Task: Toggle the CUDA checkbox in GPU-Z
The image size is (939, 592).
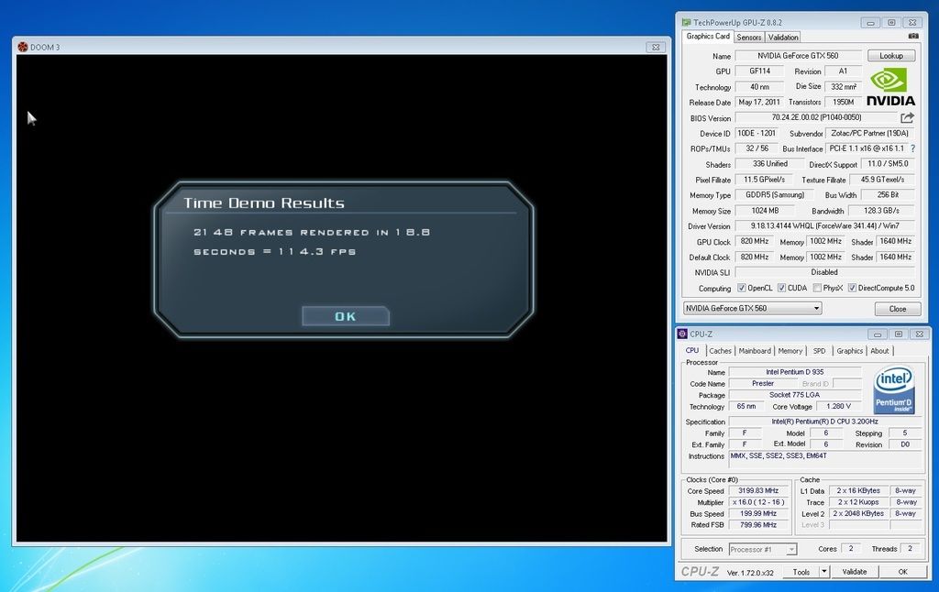Action: (x=781, y=288)
